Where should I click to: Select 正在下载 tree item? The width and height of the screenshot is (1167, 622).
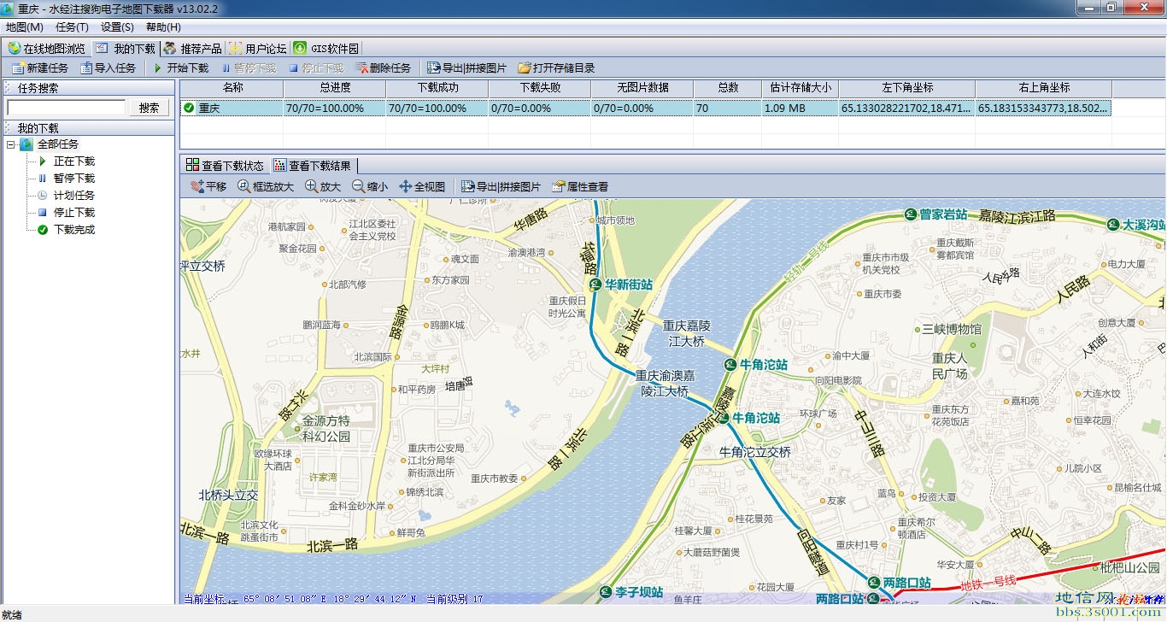[x=74, y=161]
